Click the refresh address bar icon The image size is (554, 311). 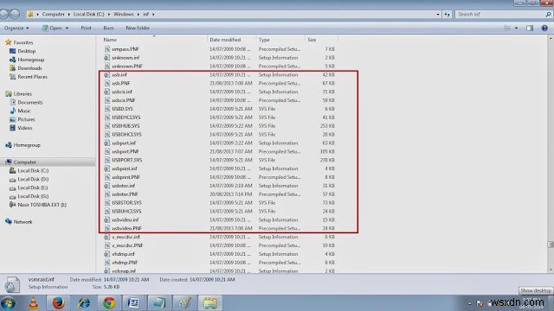coord(448,14)
